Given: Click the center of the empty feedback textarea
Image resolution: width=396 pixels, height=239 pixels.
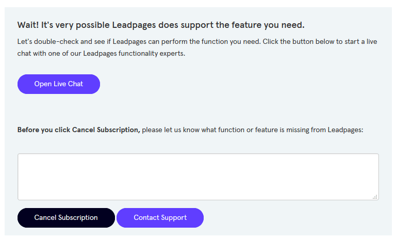Looking at the screenshot, I should [x=198, y=177].
